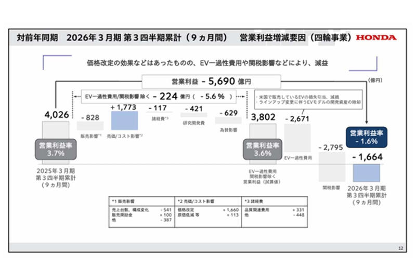Click the red HONDA logo
416x277 pixels.
pyautogui.click(x=376, y=37)
